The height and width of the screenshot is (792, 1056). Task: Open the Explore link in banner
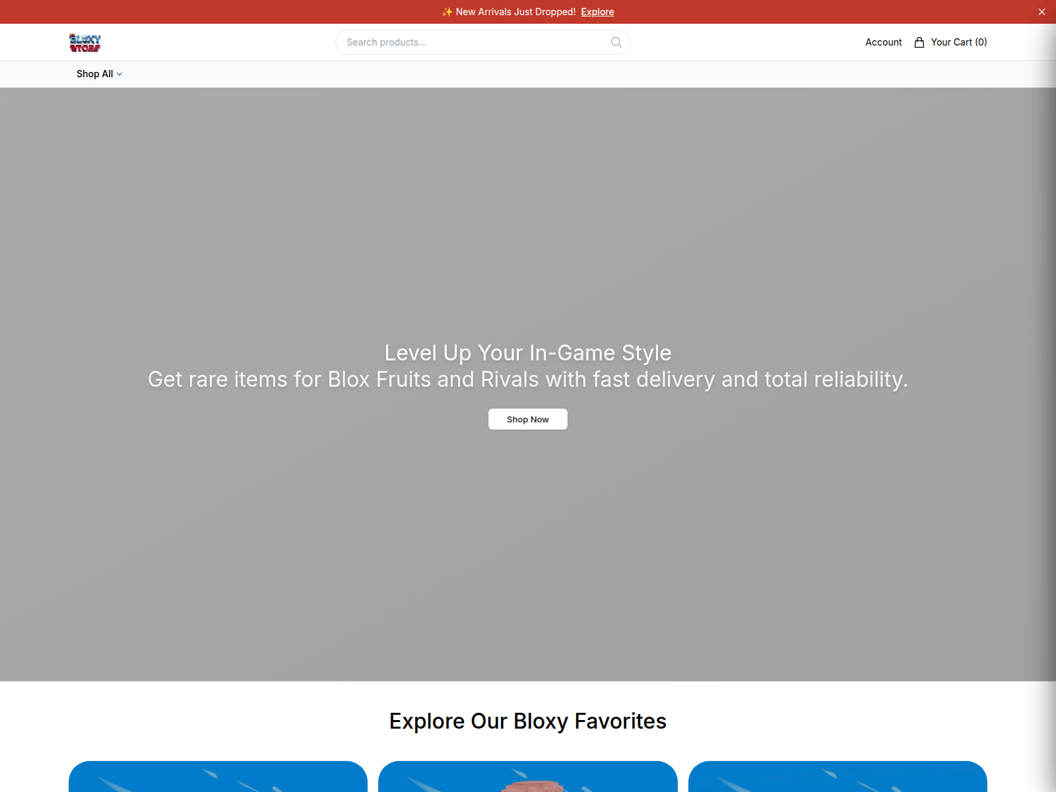[597, 12]
